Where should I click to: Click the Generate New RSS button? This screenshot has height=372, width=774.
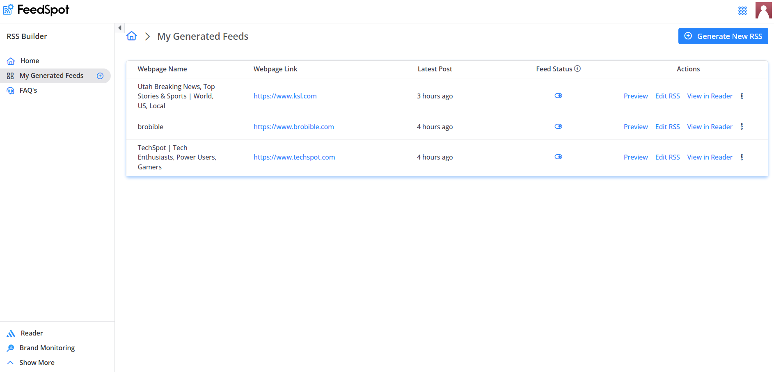(723, 36)
